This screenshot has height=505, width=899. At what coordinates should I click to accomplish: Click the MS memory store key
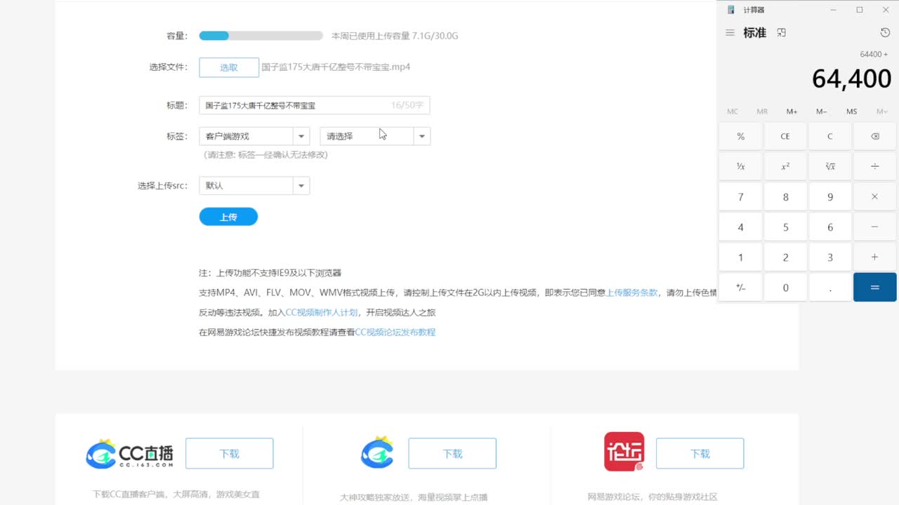(852, 112)
